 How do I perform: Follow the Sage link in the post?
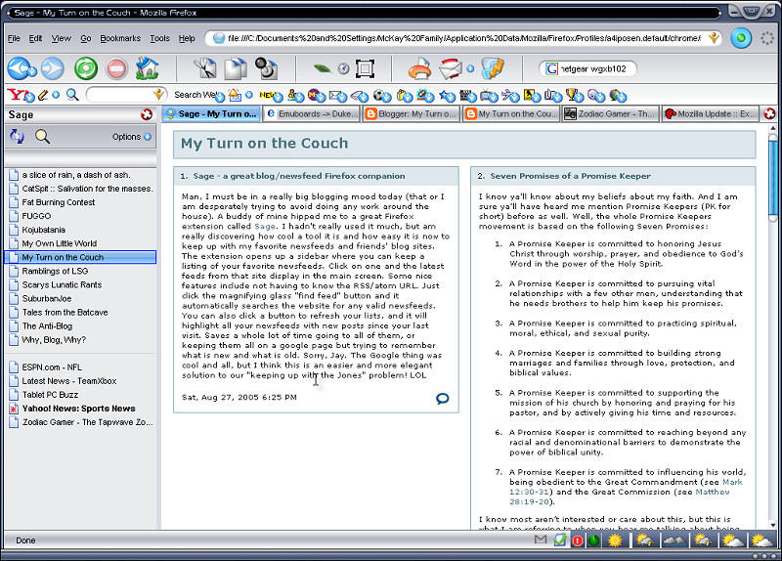pos(265,227)
